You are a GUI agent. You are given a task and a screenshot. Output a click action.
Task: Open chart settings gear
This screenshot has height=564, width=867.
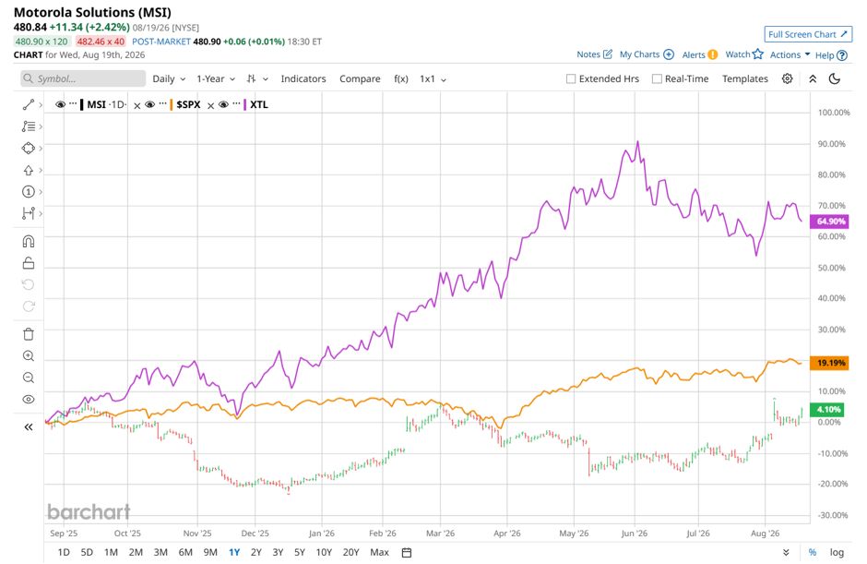click(788, 78)
